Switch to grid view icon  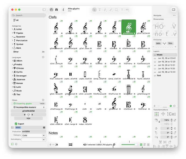pos(141,144)
